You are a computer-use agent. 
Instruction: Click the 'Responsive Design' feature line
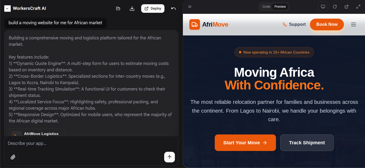click(x=90, y=118)
